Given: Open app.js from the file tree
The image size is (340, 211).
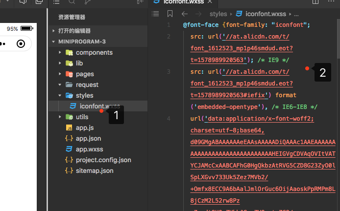Looking at the screenshot, I should [x=98, y=127].
